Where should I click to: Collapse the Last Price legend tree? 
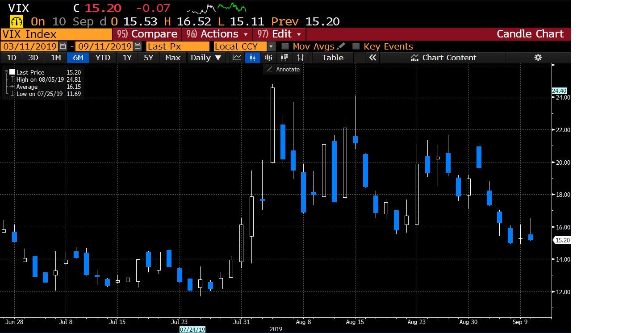click(6, 72)
